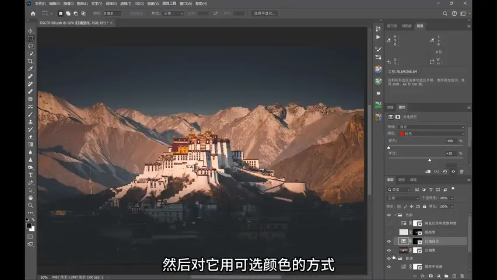Select the DSCF0168.psb document tab
The image size is (497, 280).
tap(74, 23)
